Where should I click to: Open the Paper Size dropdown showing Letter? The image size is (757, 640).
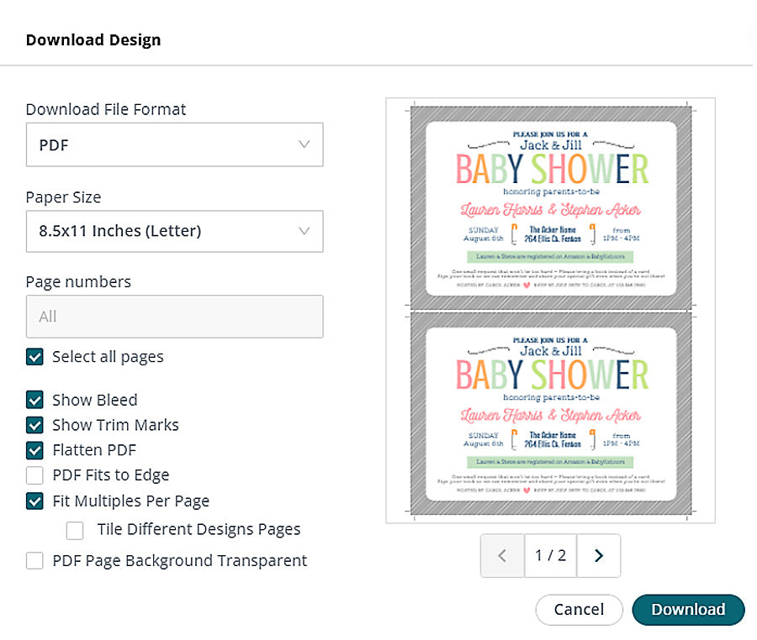click(174, 231)
